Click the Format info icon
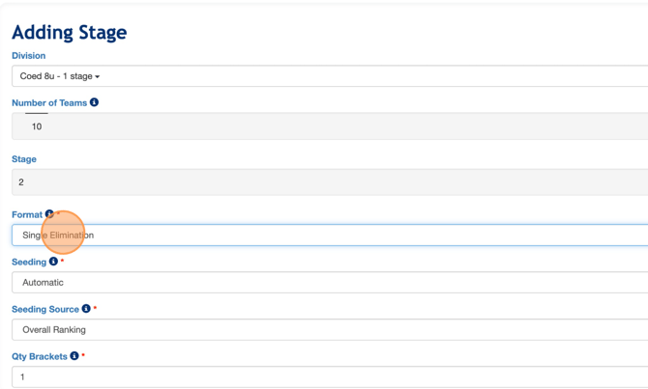648x389 pixels. point(49,214)
